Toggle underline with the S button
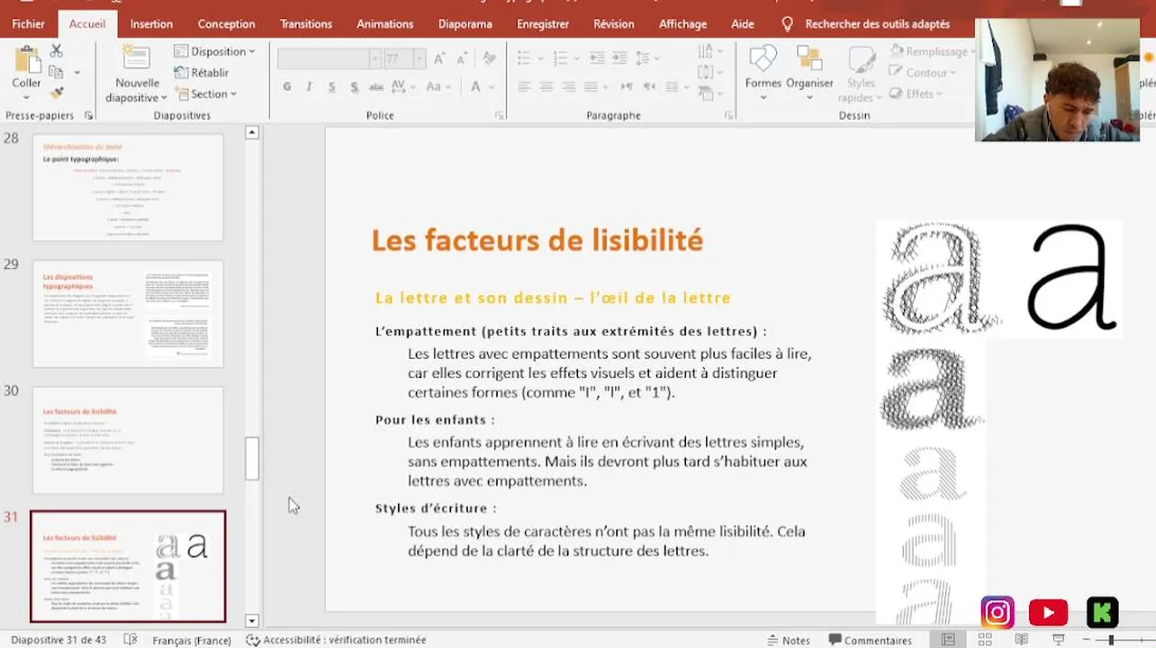This screenshot has width=1156, height=648. (331, 87)
